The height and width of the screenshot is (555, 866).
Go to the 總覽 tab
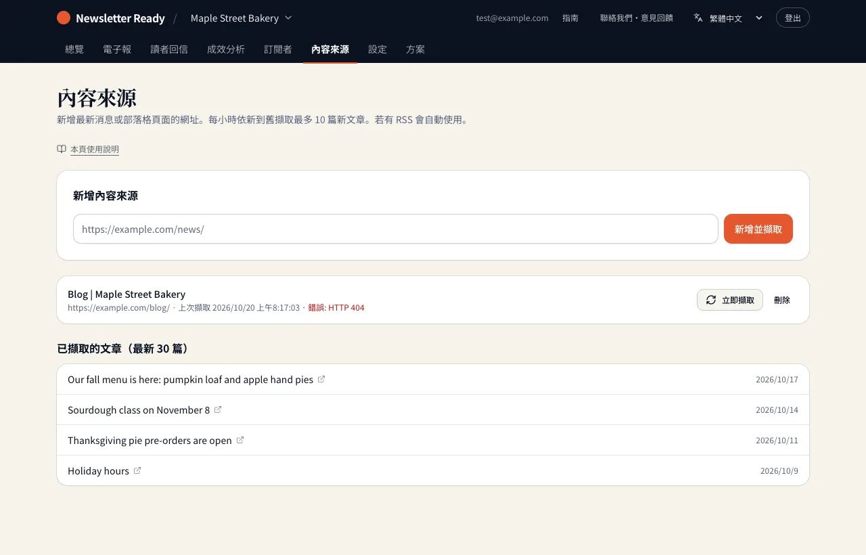coord(74,49)
